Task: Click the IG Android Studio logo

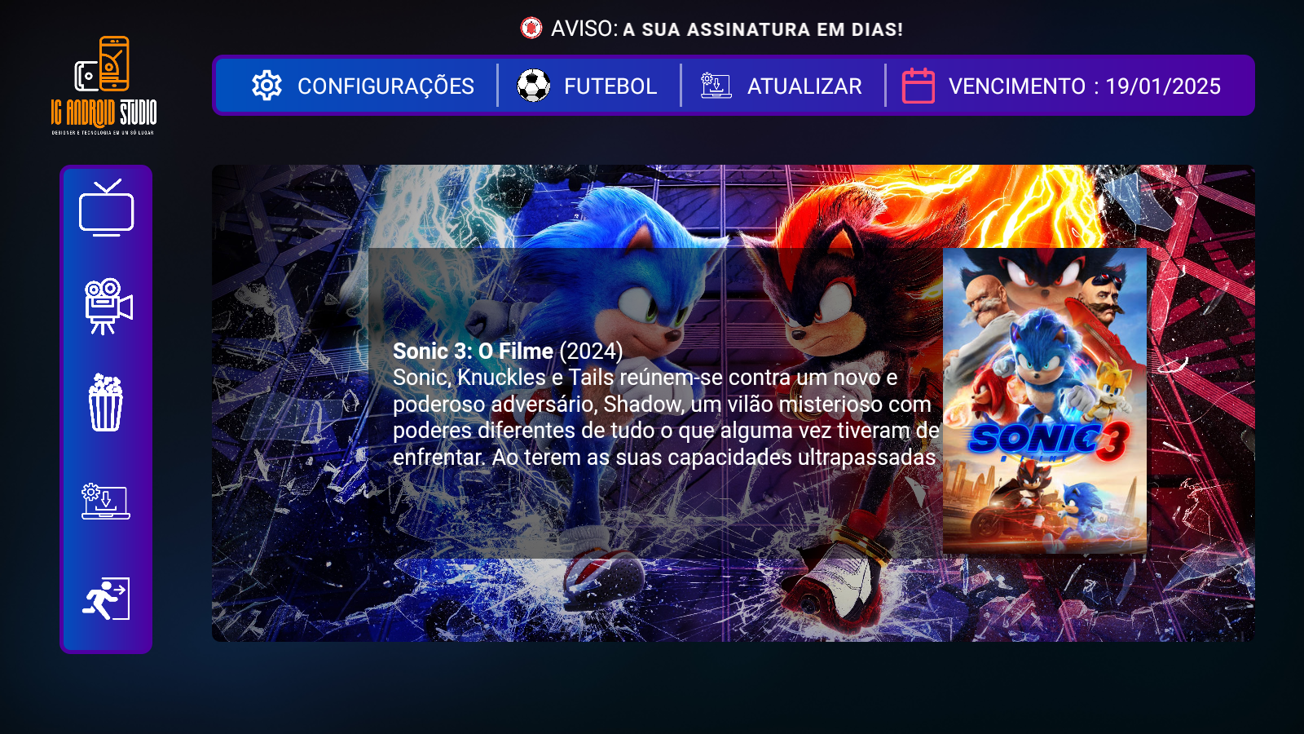Action: click(x=104, y=85)
